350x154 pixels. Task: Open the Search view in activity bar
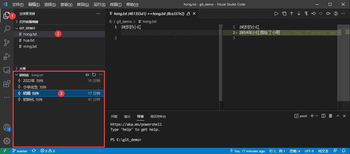tap(7, 29)
